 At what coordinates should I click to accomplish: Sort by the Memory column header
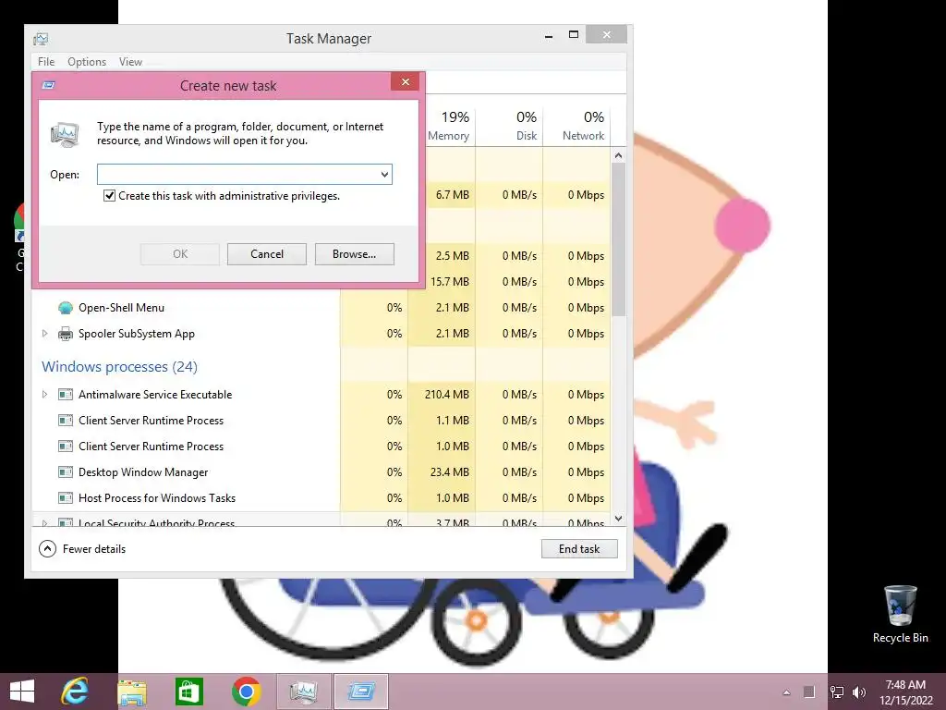click(x=448, y=126)
